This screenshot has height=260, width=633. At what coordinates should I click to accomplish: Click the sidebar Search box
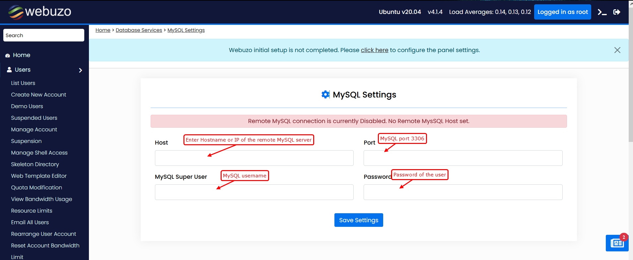(x=44, y=35)
